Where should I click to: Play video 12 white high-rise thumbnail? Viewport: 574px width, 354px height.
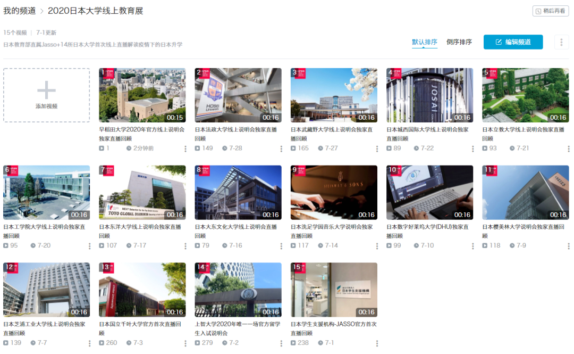tap(46, 290)
